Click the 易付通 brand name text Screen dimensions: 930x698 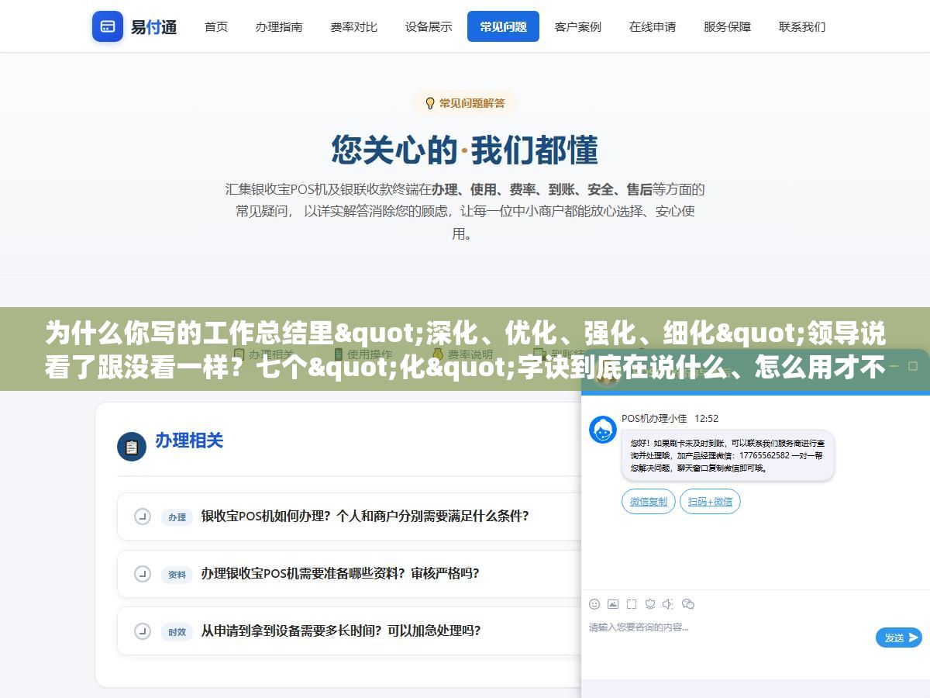coord(153,27)
